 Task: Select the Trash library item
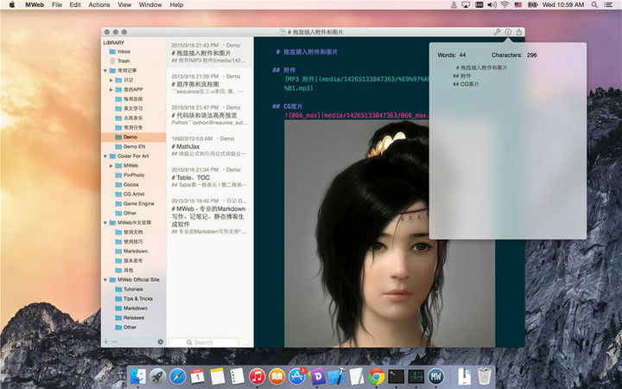click(133, 61)
